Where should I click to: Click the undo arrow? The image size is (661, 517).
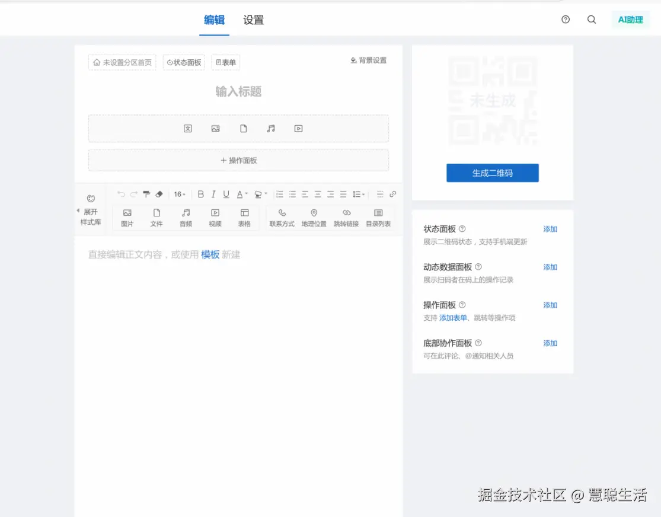[x=121, y=194]
